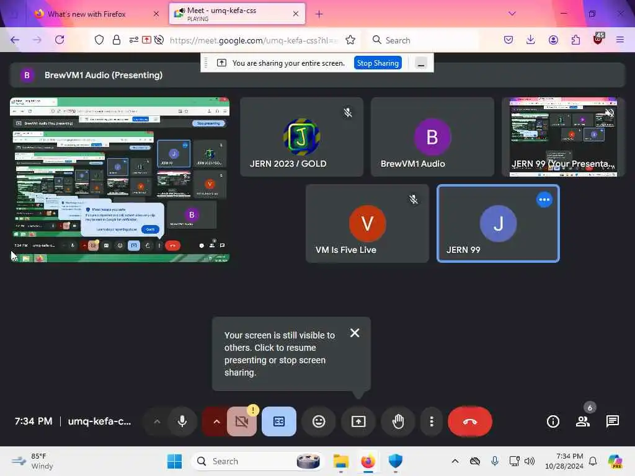Close the What's new with Firefox tab

[156, 14]
